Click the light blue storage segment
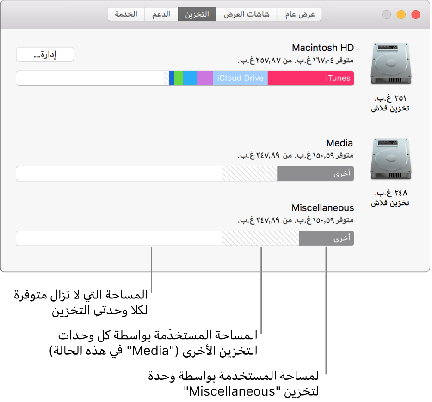 [x=190, y=78]
